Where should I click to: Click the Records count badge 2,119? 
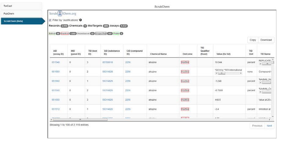click(64, 26)
